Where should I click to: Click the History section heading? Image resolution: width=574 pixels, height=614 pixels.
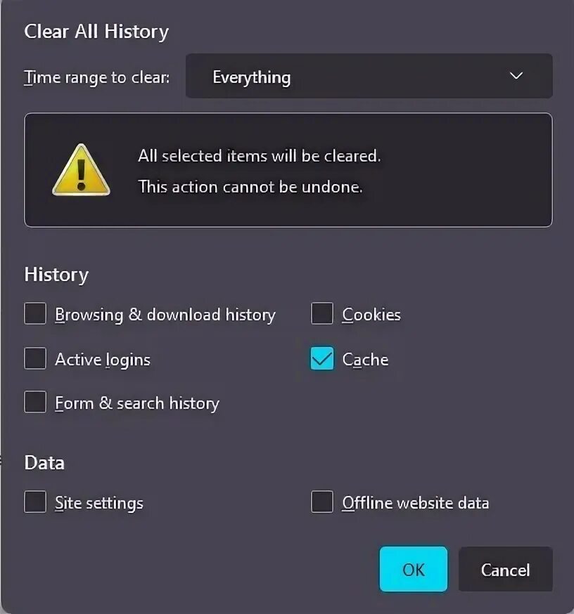click(x=56, y=274)
